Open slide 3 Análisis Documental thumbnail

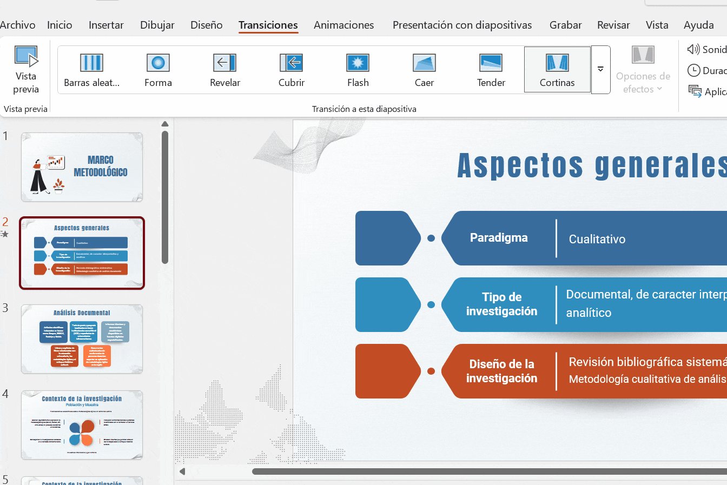click(82, 339)
